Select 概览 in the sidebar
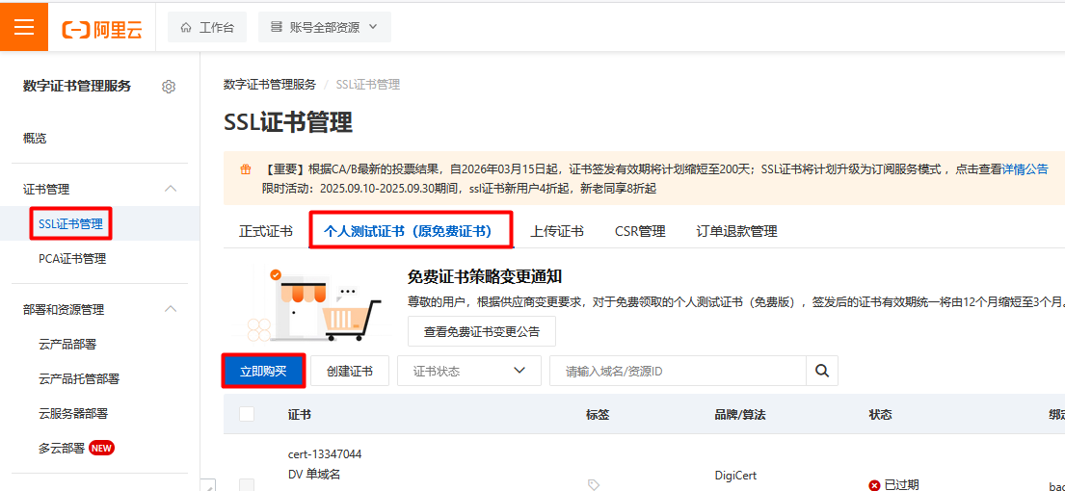The height and width of the screenshot is (491, 1065). (x=35, y=139)
